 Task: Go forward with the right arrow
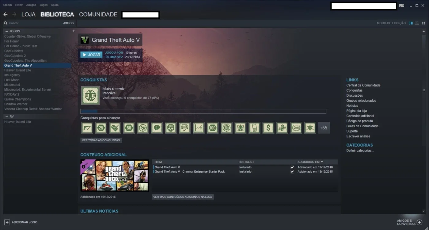(x=14, y=14)
